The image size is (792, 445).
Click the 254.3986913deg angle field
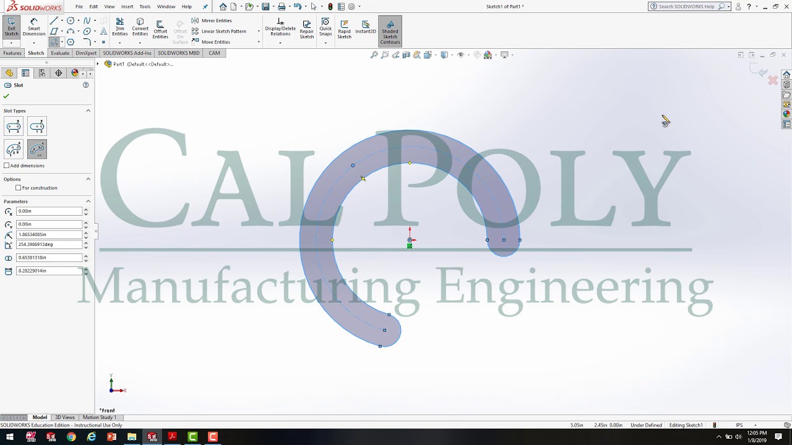(x=49, y=245)
